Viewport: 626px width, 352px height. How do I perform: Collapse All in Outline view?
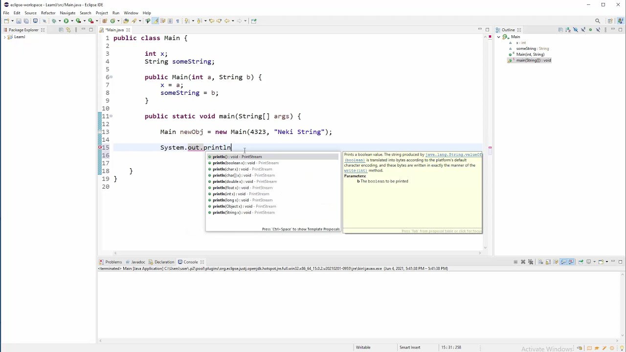click(560, 30)
